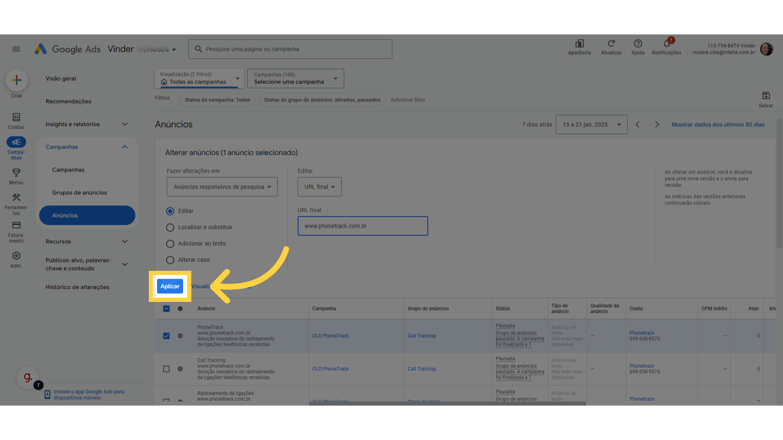This screenshot has height=440, width=783.
Task: Open Call Tracking ad group in second row
Action: pyautogui.click(x=422, y=369)
